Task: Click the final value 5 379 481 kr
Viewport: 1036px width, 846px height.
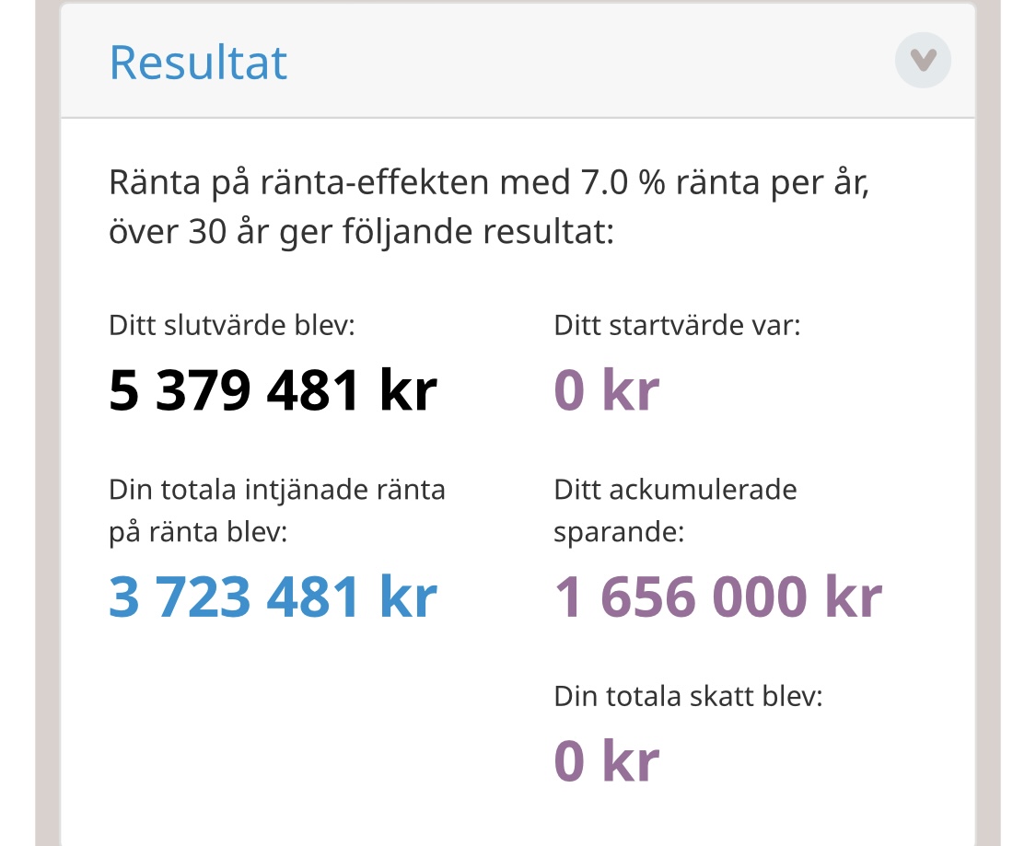Action: point(273,390)
